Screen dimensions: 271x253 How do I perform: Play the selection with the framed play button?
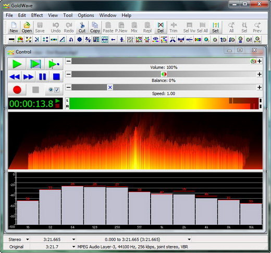click(x=35, y=64)
